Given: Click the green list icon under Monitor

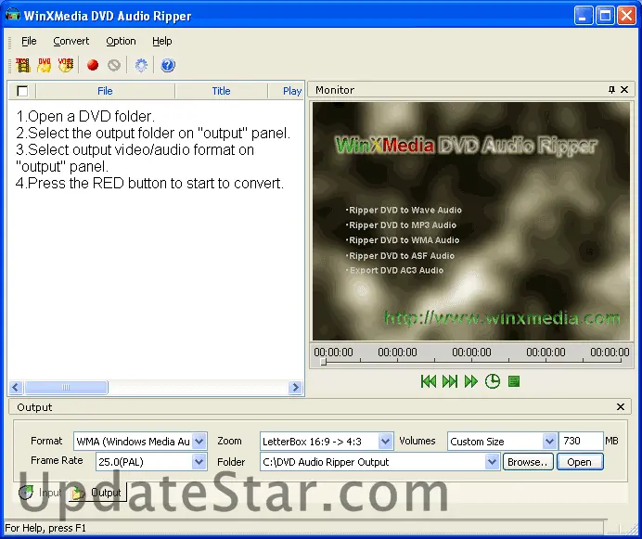Looking at the screenshot, I should (514, 381).
